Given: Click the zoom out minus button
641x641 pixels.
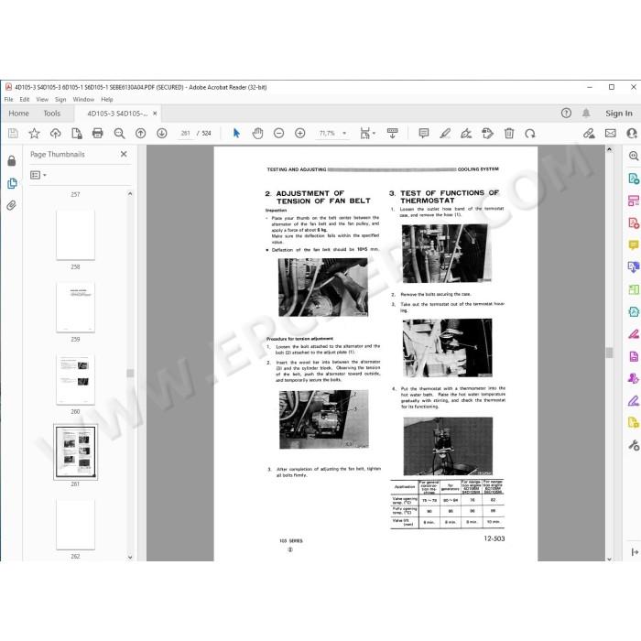Looking at the screenshot, I should click(278, 134).
